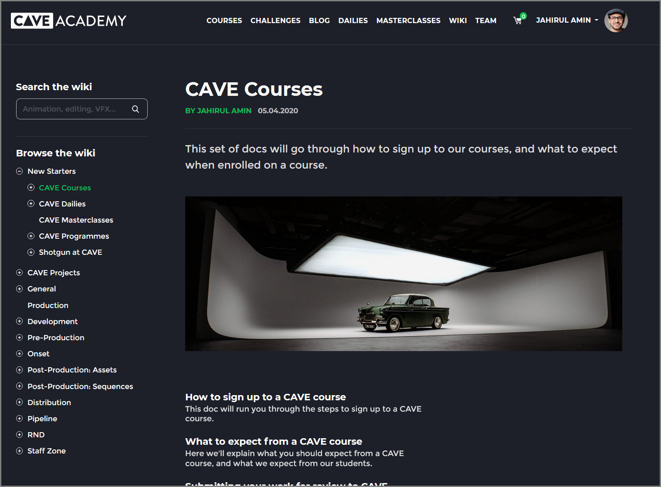Open the Jahirul Amin user dropdown
Screen dimensions: 661x487
(x=567, y=20)
